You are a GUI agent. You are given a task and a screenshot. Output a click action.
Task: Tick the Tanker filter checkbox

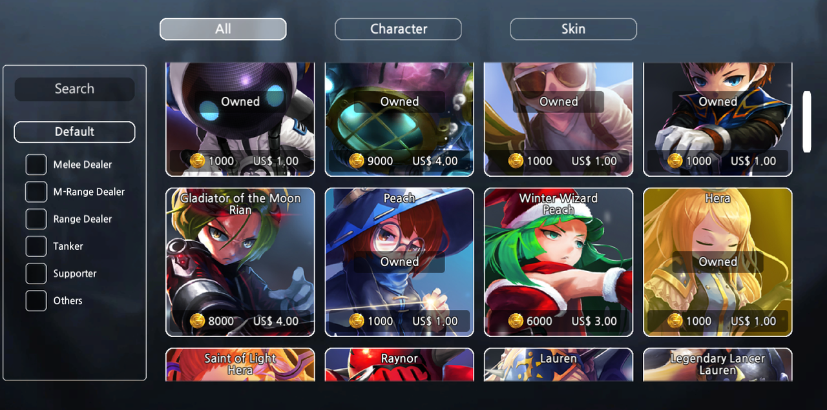pos(36,246)
